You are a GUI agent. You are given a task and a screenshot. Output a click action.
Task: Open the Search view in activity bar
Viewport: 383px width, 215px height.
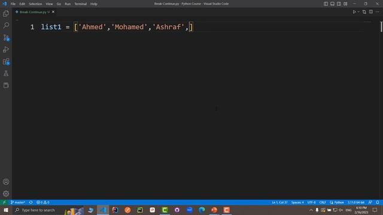6,25
